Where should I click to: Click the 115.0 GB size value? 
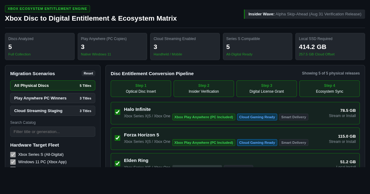[347, 136]
